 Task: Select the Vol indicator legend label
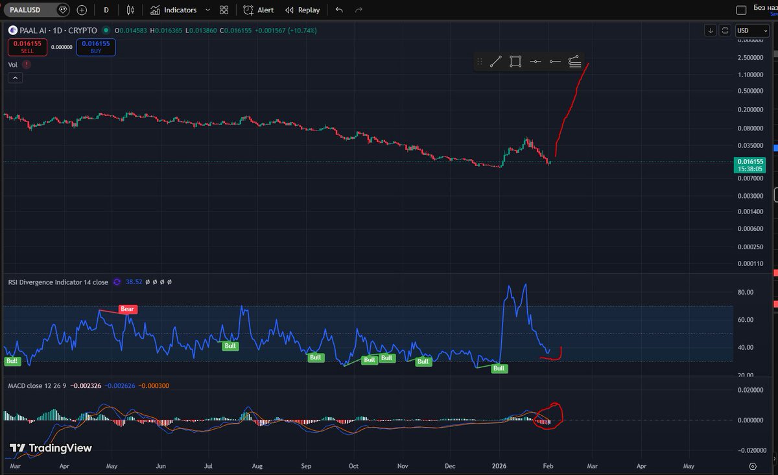[12, 64]
